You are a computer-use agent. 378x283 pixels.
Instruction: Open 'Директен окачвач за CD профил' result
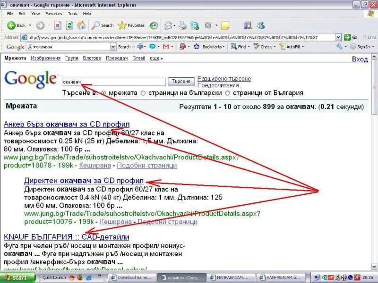84,181
